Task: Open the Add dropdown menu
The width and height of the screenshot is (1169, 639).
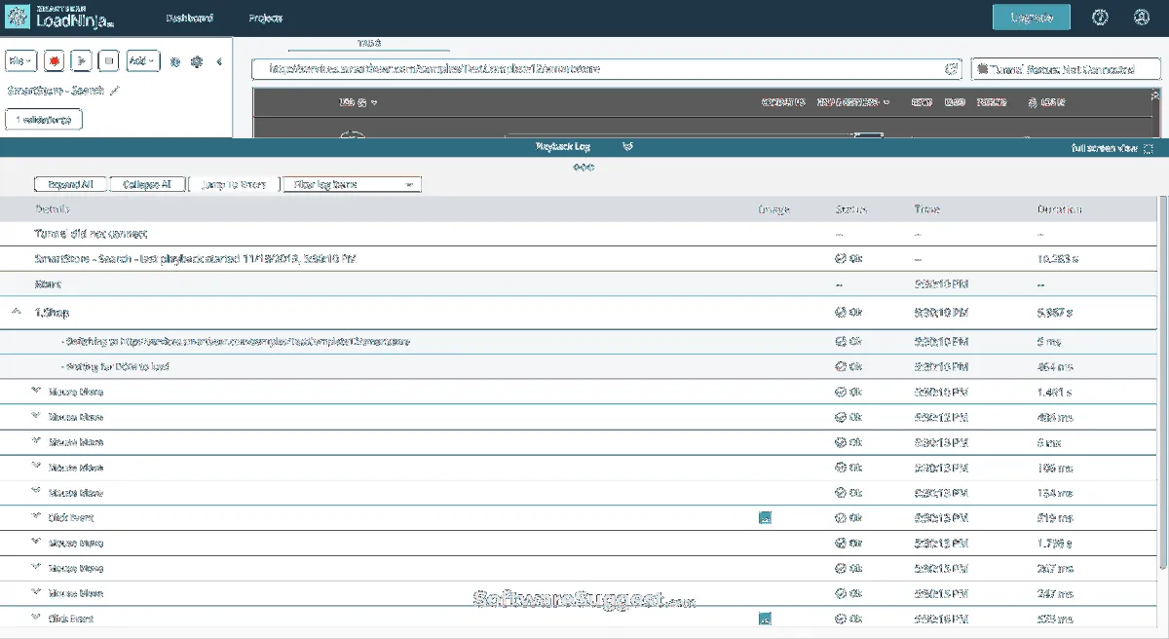Action: [141, 60]
